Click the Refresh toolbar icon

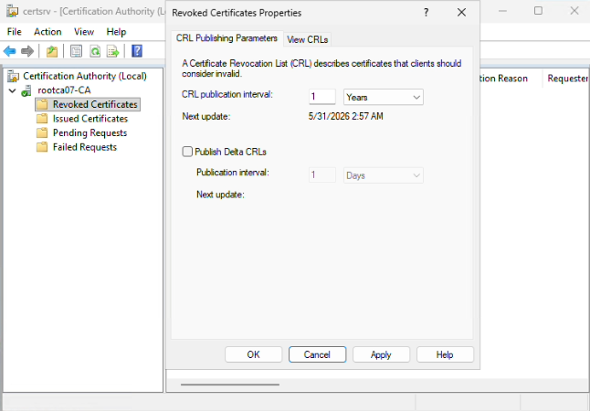coord(95,51)
